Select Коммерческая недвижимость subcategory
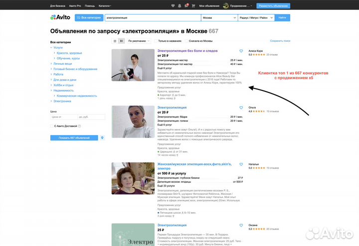The height and width of the screenshot is (246, 359). click(77, 96)
